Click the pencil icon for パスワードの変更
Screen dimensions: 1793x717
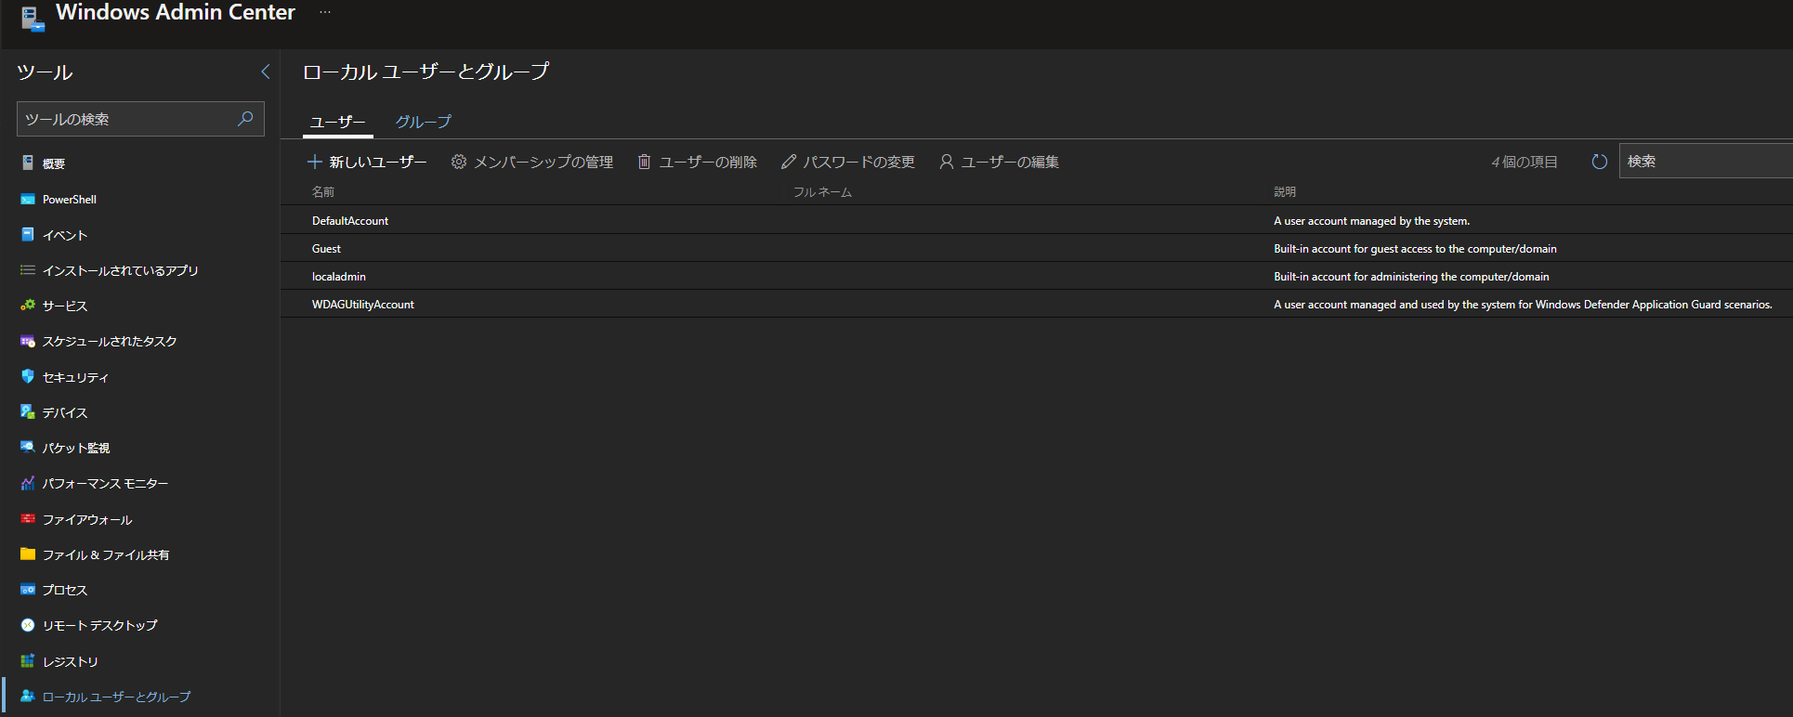789,162
